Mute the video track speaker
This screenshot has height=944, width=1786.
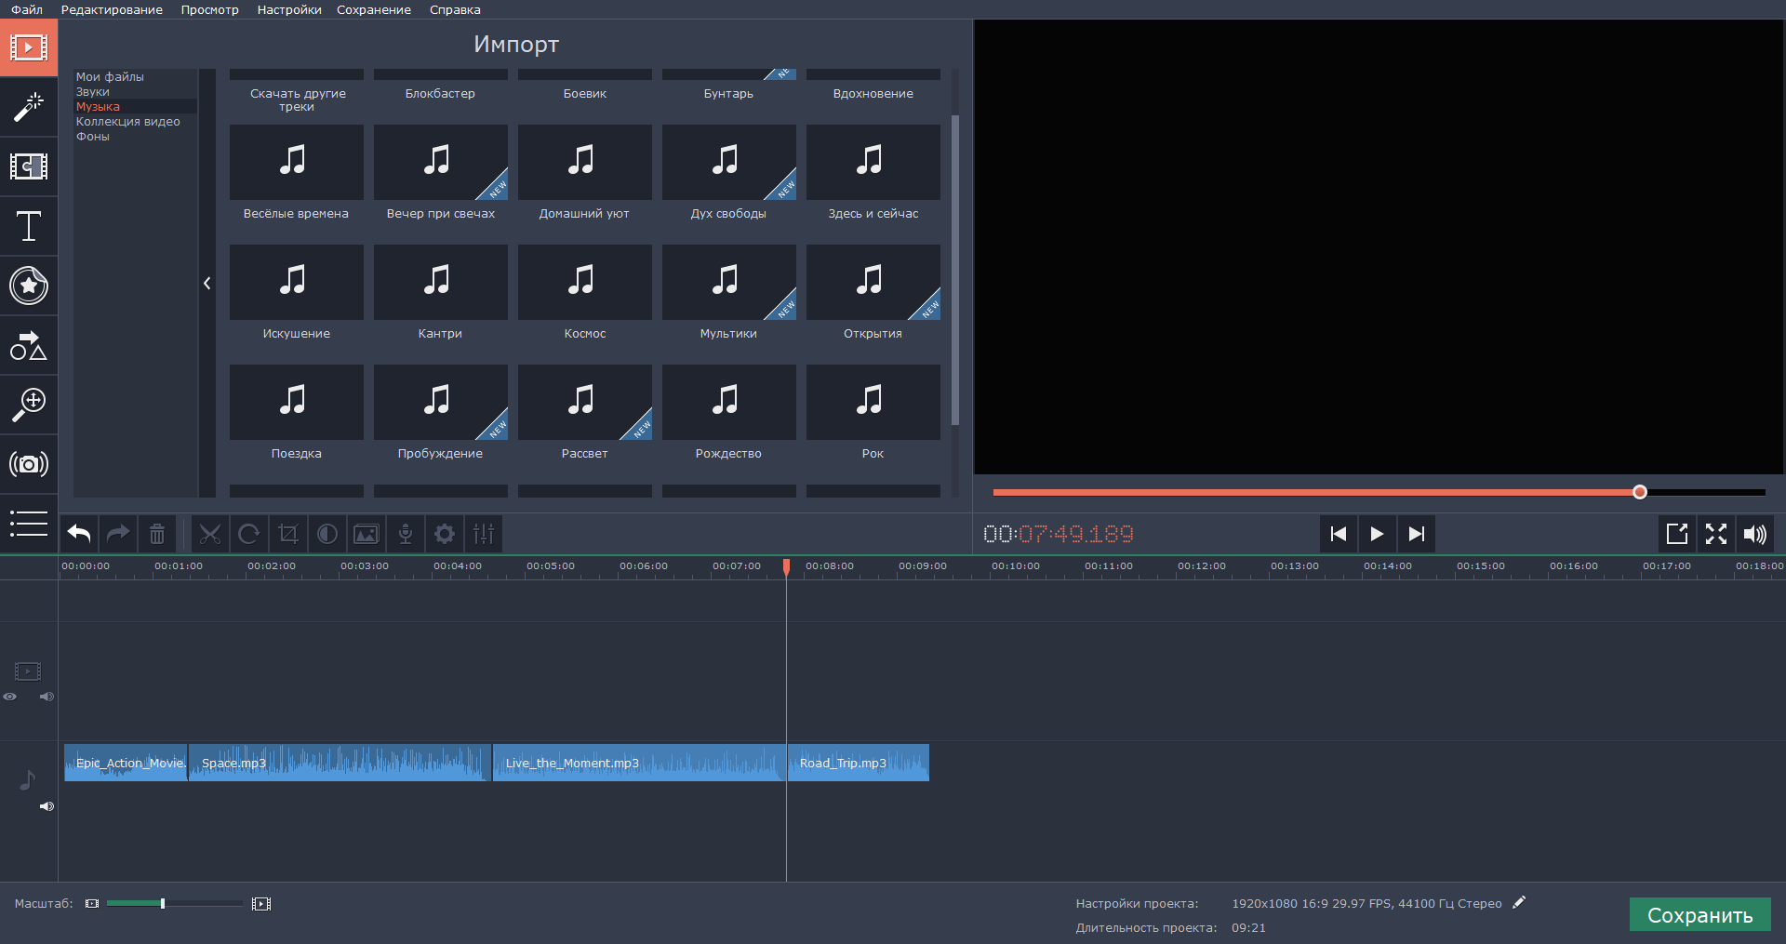pyautogui.click(x=47, y=697)
